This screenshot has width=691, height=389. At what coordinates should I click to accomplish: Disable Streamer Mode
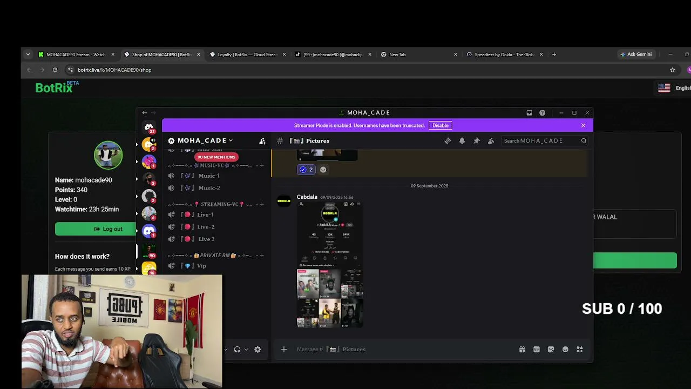point(441,125)
